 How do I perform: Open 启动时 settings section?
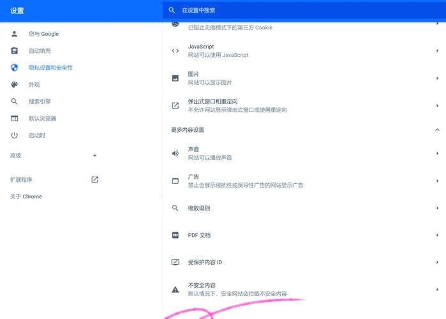pyautogui.click(x=37, y=135)
